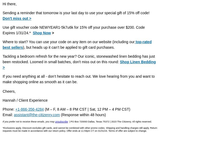Screen dimensions: 211x158
Task: Click the "Hi there," greeting line
Action: pyautogui.click(x=9, y=4)
